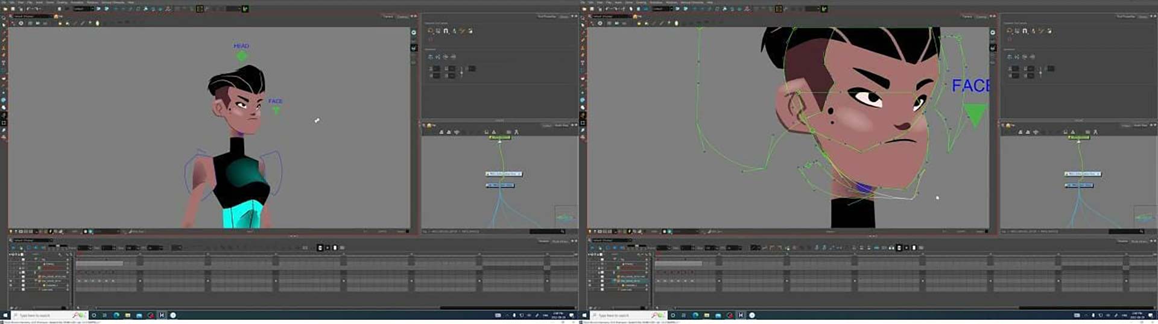Open the Windows Start menu on left taskbar
This screenshot has height=324, width=1158.
click(5, 315)
